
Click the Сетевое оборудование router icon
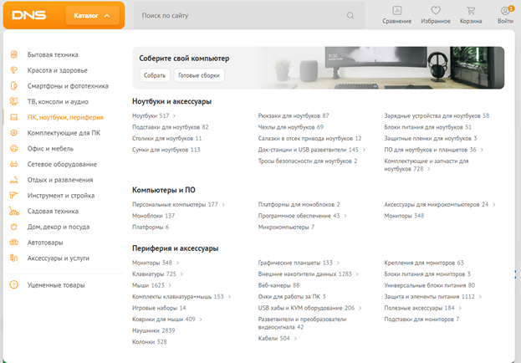coord(13,164)
